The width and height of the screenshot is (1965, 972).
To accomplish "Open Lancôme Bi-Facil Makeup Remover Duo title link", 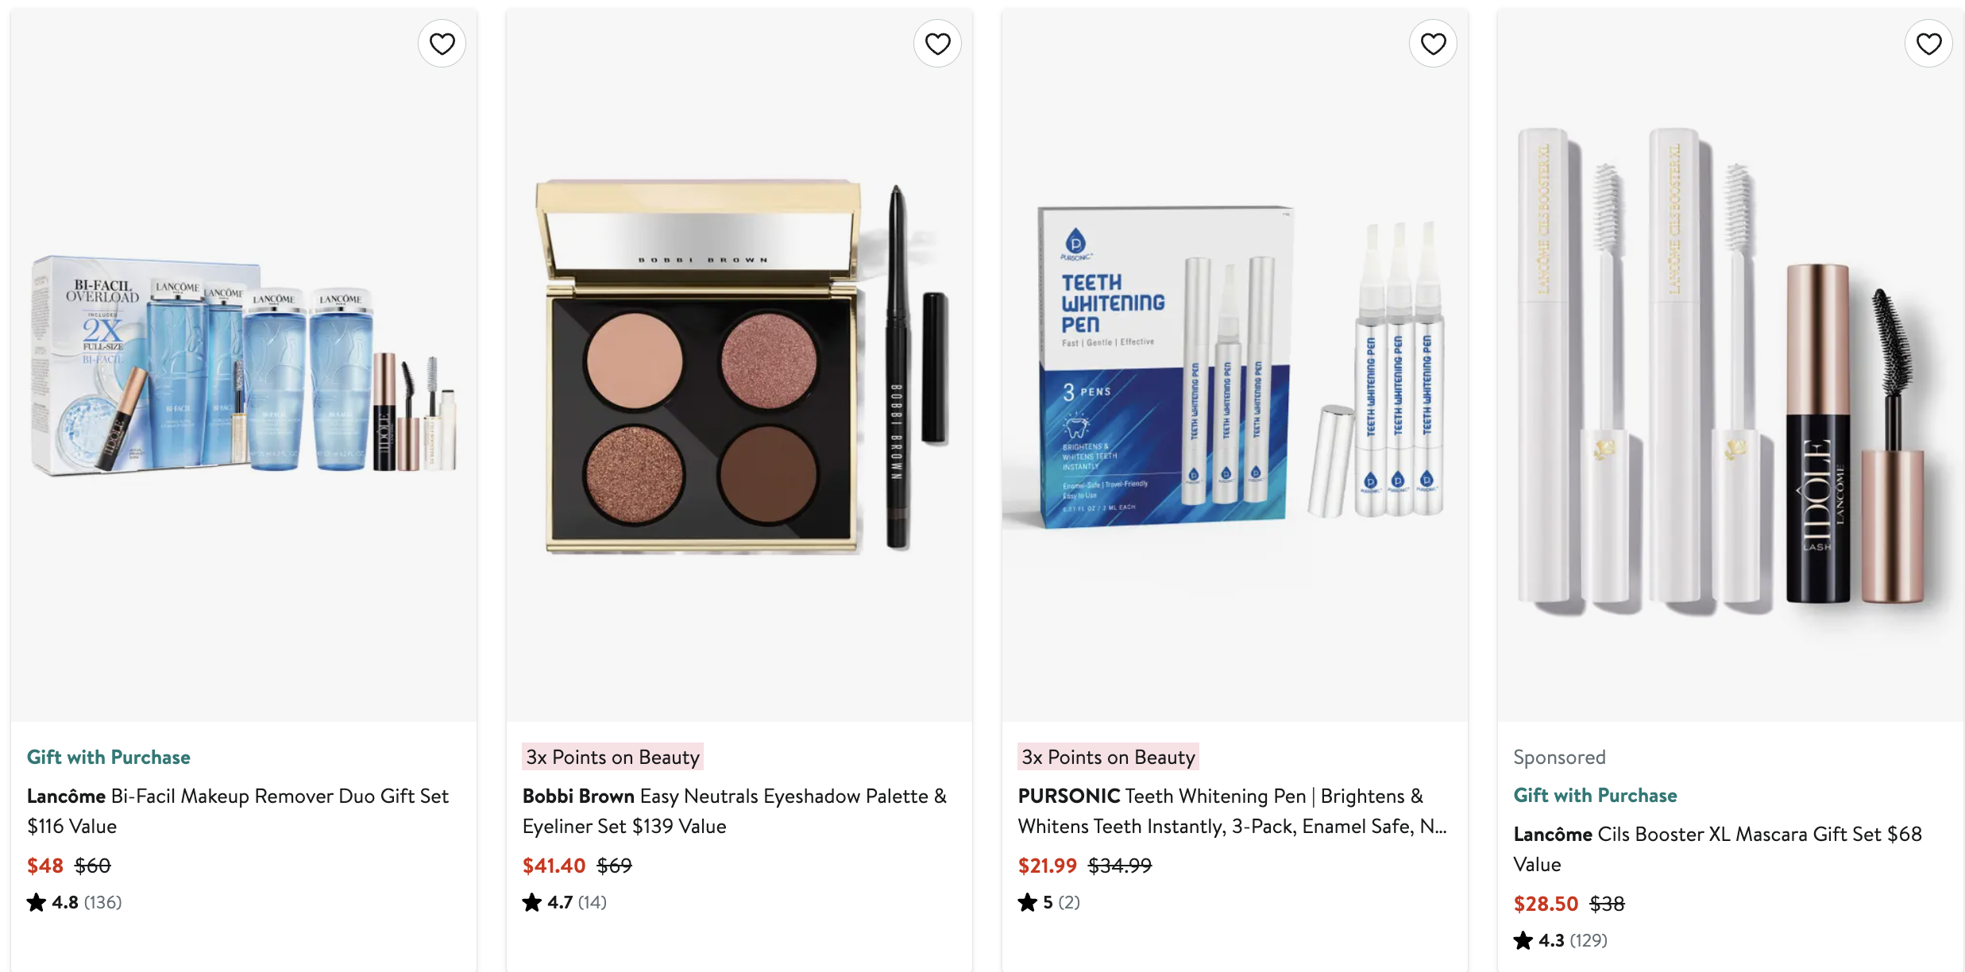I will pos(238,811).
